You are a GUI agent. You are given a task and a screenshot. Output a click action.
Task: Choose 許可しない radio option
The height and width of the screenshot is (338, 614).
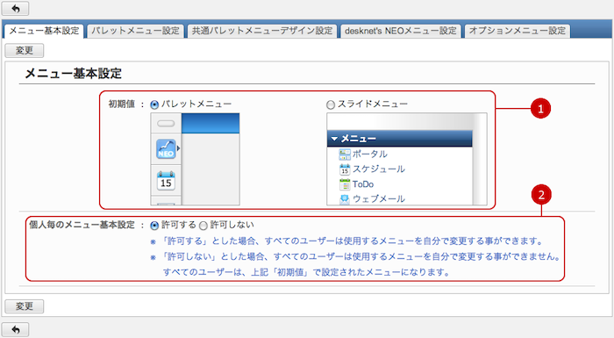click(x=203, y=226)
